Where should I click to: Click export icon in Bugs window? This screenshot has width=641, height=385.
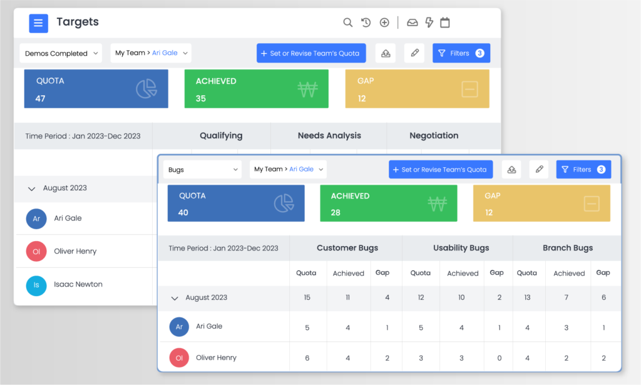tap(511, 170)
